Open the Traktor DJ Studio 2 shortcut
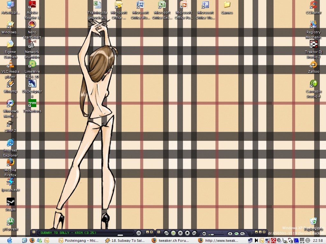This screenshot has width=326, height=244. click(314, 44)
